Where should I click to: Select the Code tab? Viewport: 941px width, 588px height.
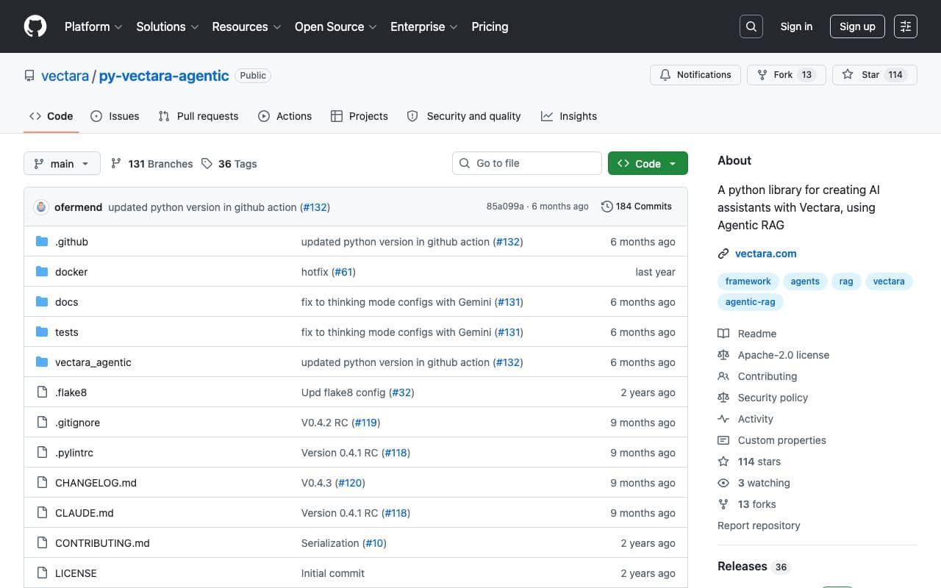(x=51, y=116)
